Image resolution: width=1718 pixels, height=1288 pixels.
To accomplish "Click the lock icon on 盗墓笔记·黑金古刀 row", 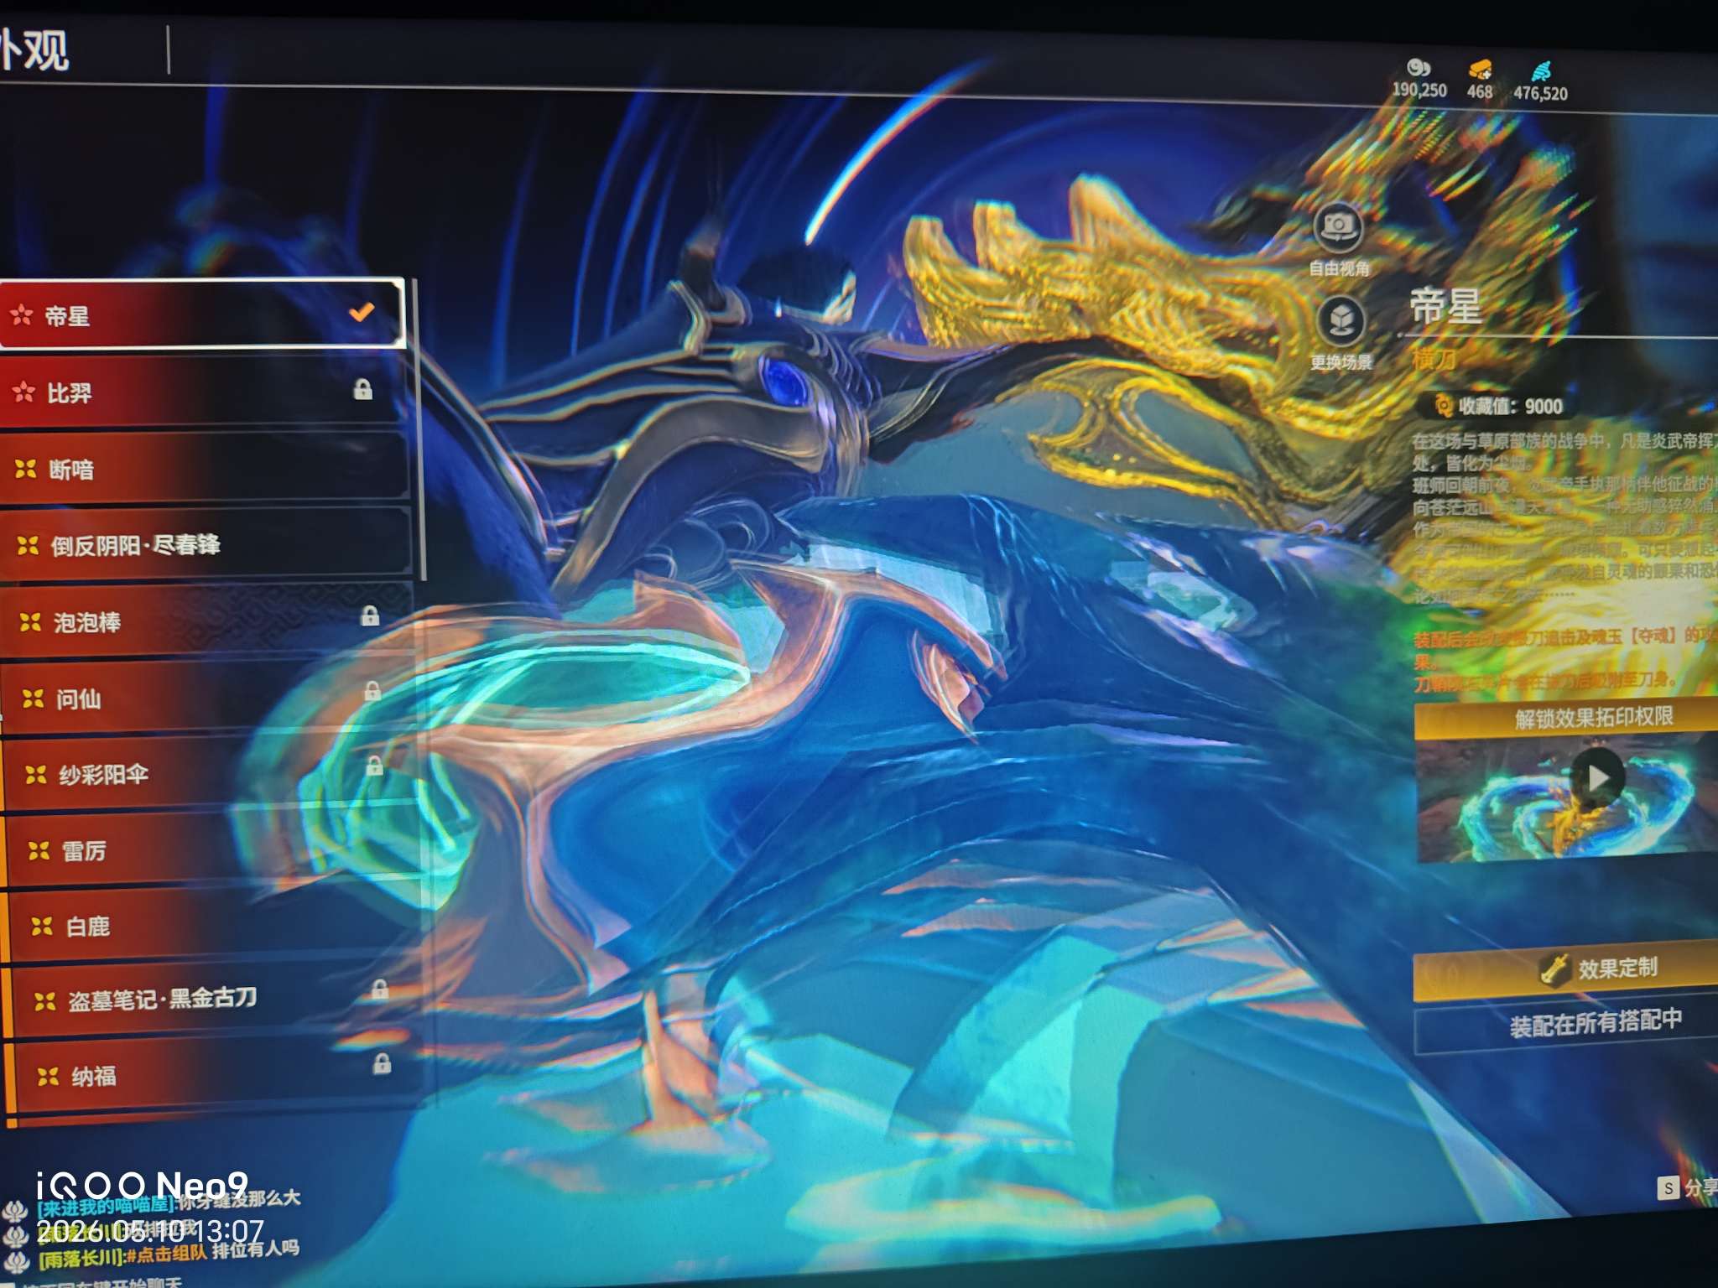I will (380, 989).
